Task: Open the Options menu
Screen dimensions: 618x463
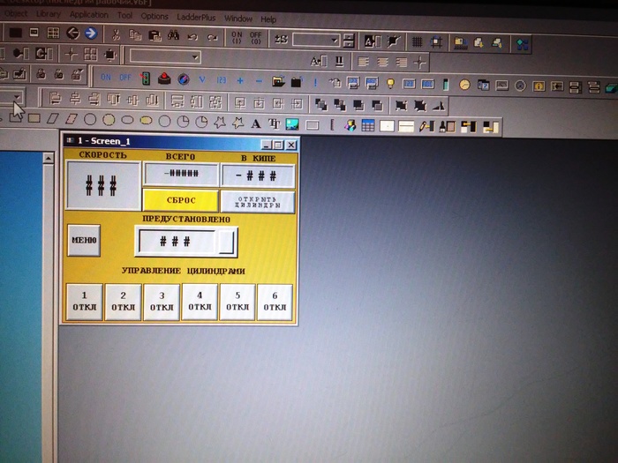Action: (x=154, y=16)
